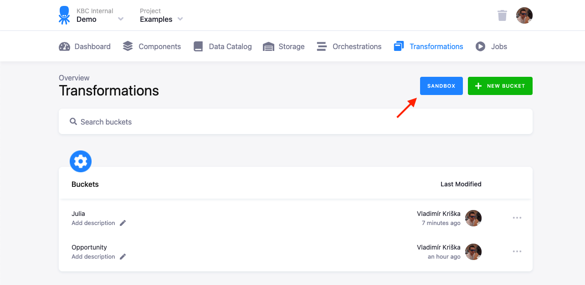Open the Opportunity bucket
585x285 pixels.
tap(89, 247)
